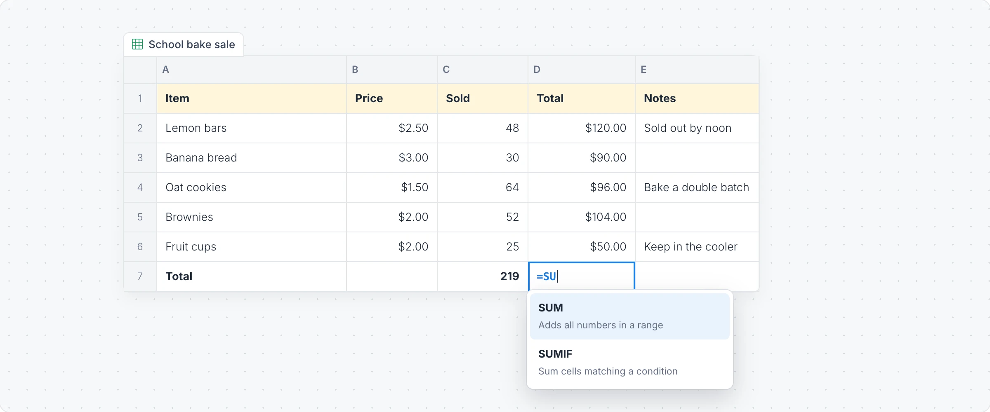Viewport: 990px width, 412px height.
Task: Click the Sold header cell
Action: pyautogui.click(x=483, y=98)
